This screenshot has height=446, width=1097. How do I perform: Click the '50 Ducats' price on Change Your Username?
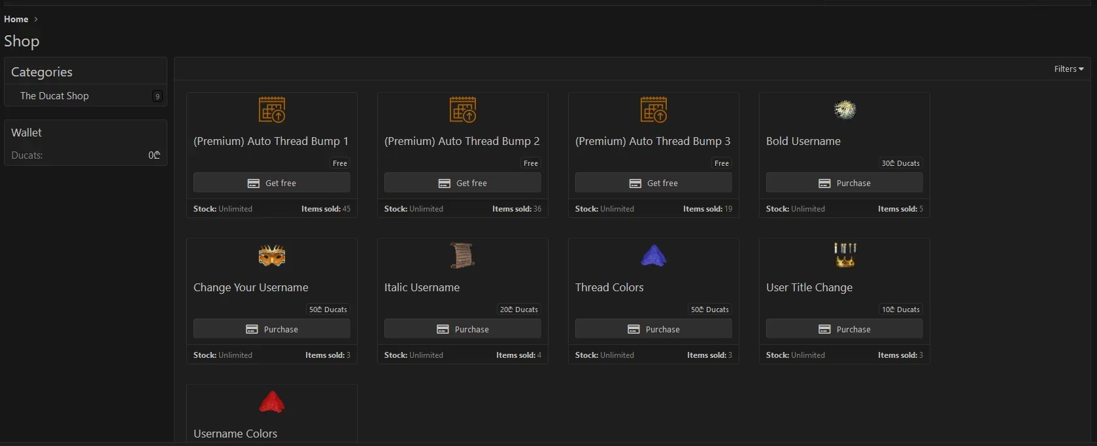coord(328,310)
